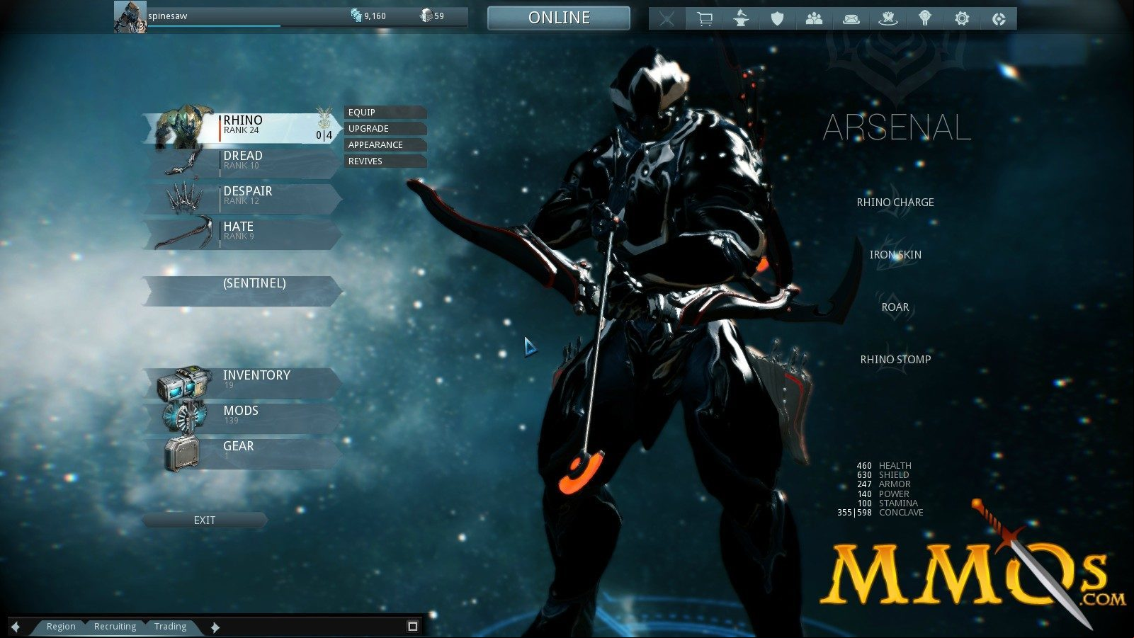Click the spinesaw profile avatar

pyautogui.click(x=130, y=17)
